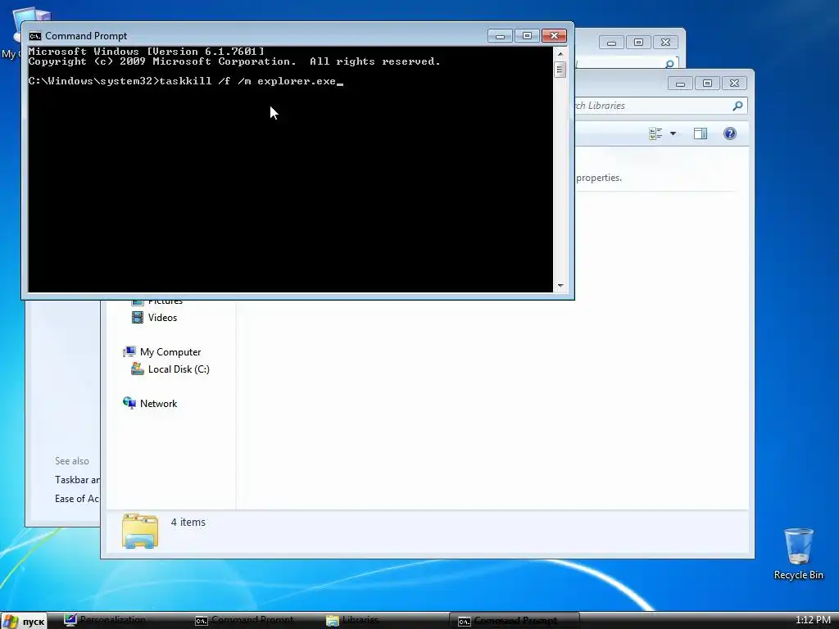Screen dimensions: 839x629
Task: Click the search icon in the rearmost window
Action: point(669,64)
